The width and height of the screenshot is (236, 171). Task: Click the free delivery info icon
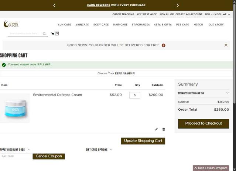click(x=164, y=45)
